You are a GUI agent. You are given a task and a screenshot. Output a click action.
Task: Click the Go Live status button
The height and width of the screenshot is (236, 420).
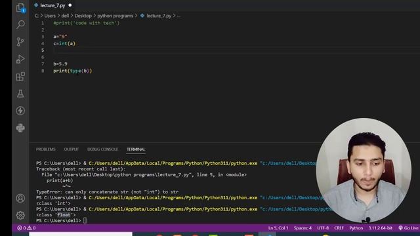point(408,228)
